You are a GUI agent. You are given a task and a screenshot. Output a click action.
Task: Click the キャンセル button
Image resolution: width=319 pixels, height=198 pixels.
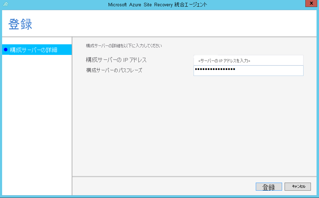click(298, 187)
